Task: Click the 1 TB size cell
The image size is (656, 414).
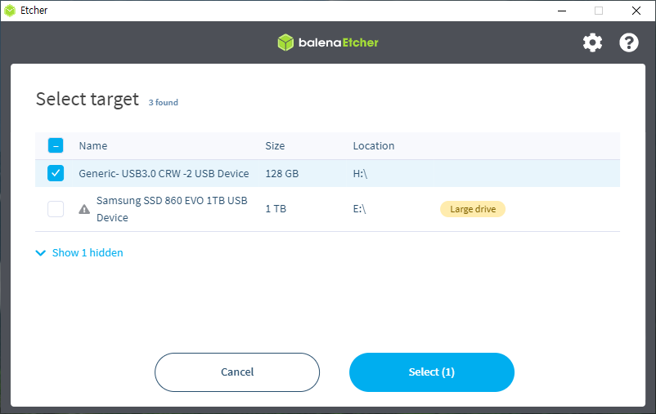Action: (x=276, y=209)
